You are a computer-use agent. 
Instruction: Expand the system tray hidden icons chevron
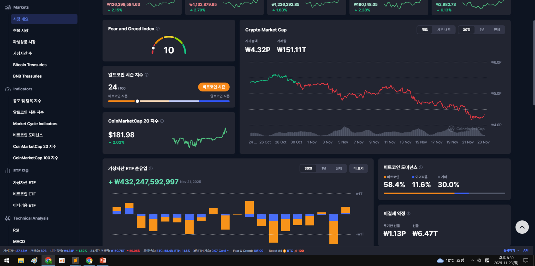coord(473,260)
